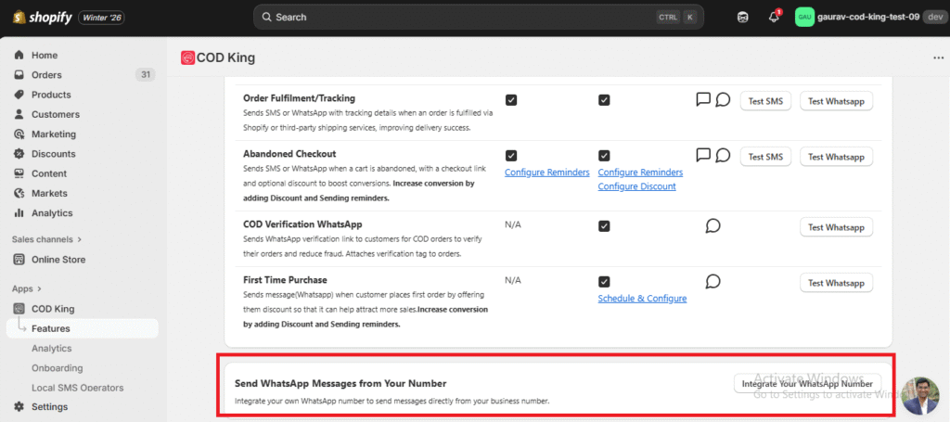Open the Schedule & Configure link
Screen dimensions: 950x422
pos(642,299)
